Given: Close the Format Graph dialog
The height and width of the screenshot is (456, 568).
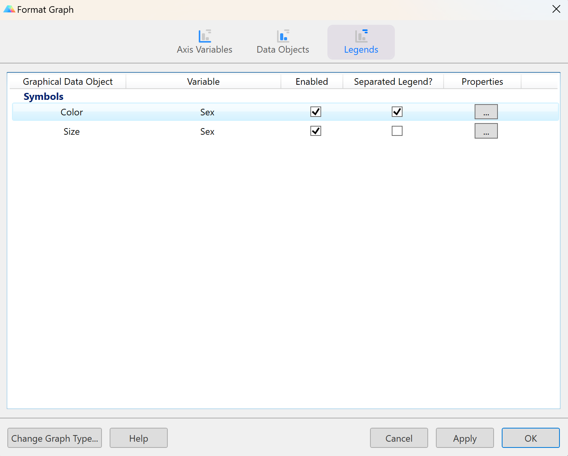Looking at the screenshot, I should coord(556,9).
